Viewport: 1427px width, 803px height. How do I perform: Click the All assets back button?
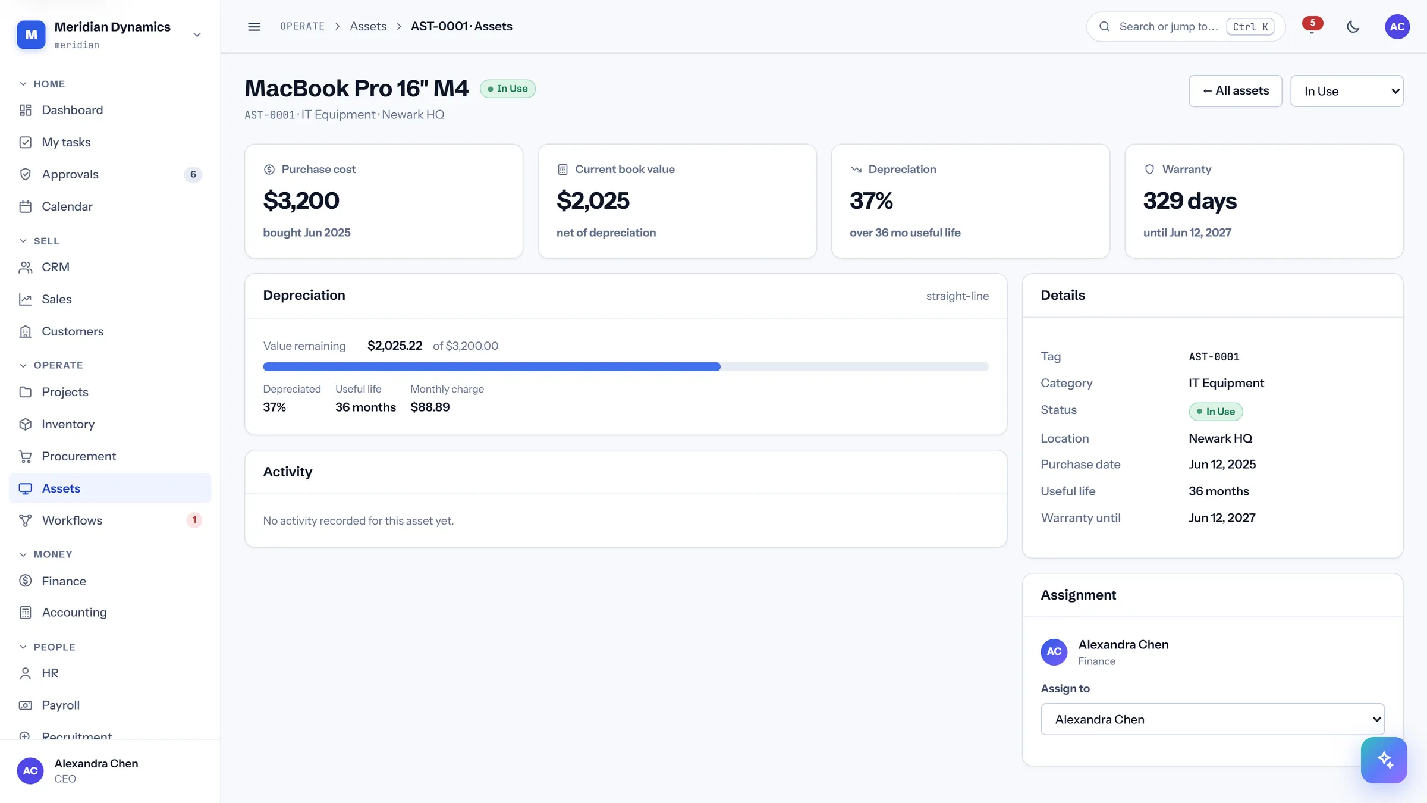[x=1235, y=91]
